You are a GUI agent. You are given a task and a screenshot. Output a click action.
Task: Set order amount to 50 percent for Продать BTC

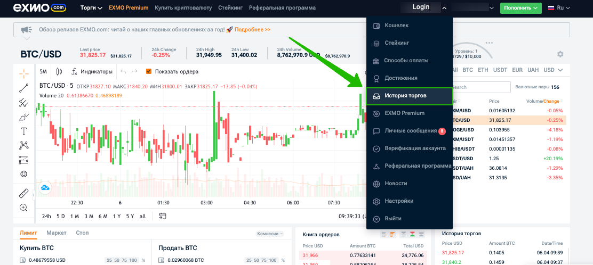[256, 260]
